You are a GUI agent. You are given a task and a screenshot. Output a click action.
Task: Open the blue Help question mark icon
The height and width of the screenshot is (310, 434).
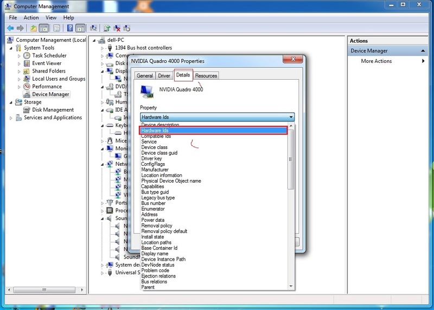(x=70, y=28)
